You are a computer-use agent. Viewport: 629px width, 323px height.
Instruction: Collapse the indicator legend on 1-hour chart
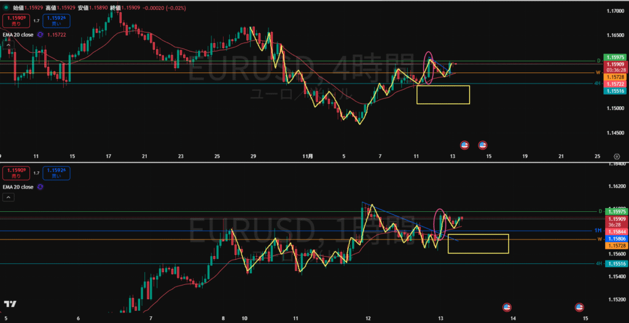pos(9,197)
